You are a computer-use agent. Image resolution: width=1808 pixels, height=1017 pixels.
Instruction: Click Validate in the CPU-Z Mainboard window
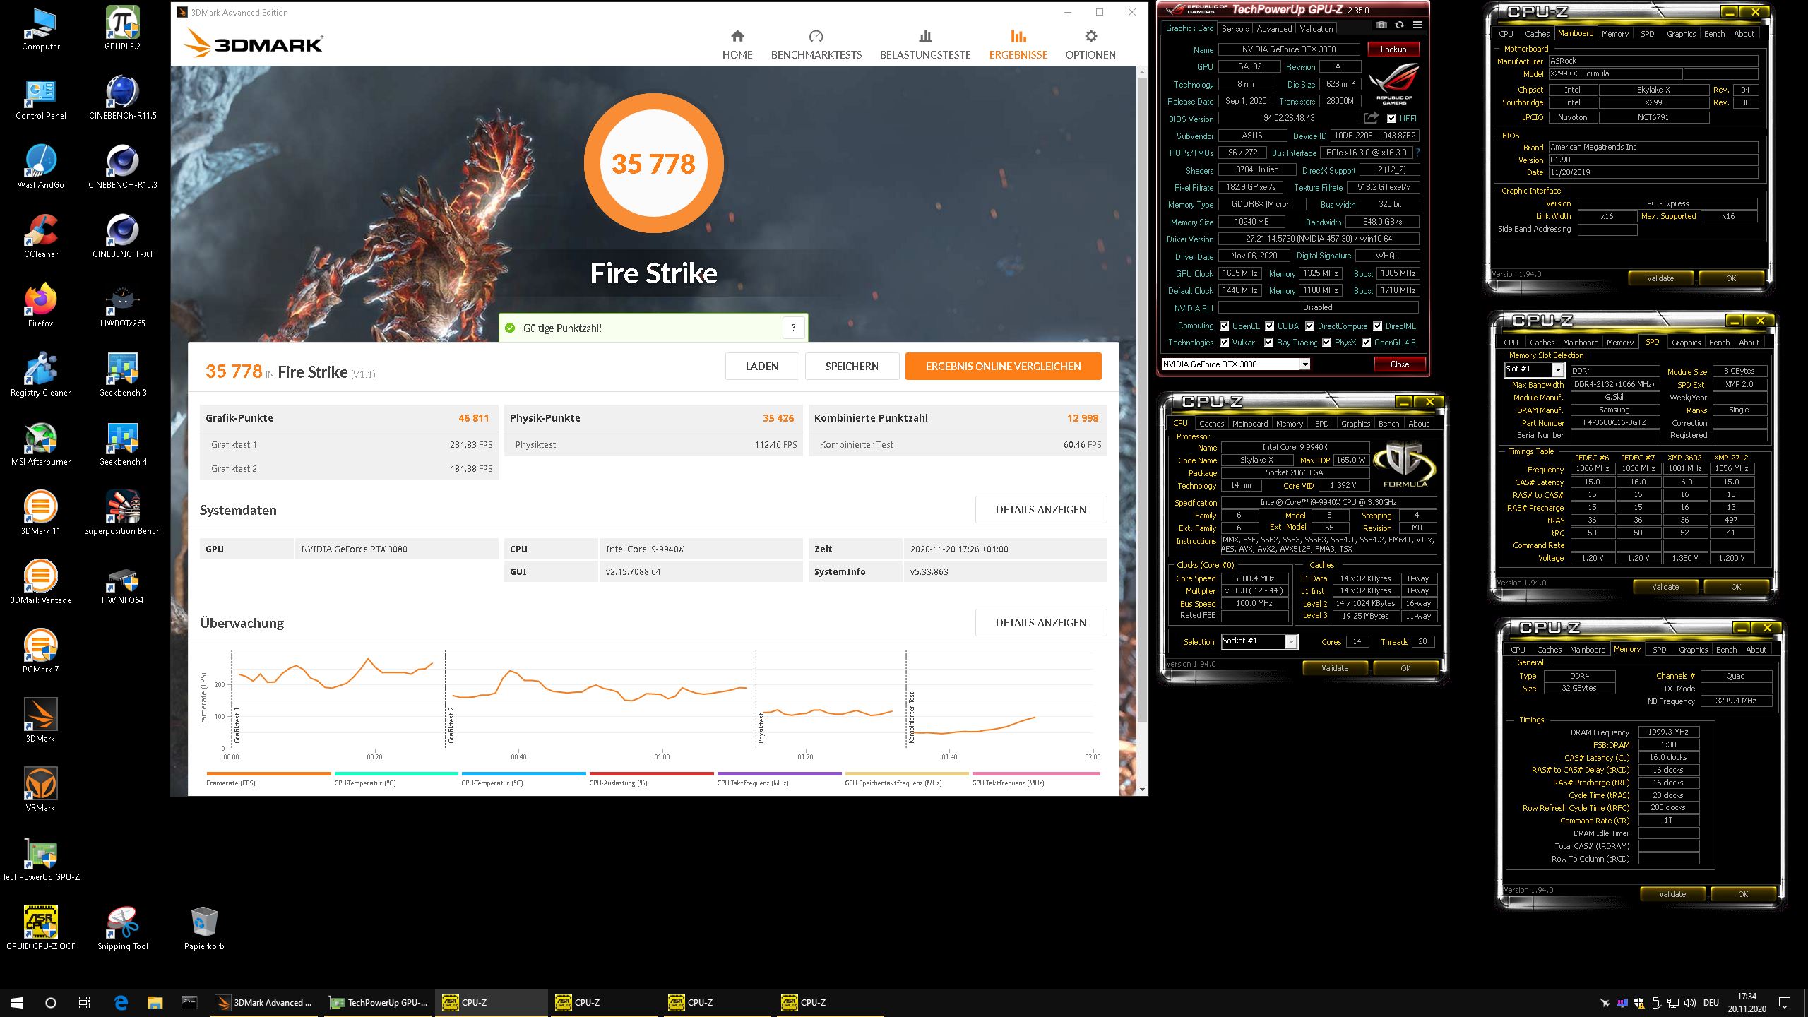[1660, 278]
